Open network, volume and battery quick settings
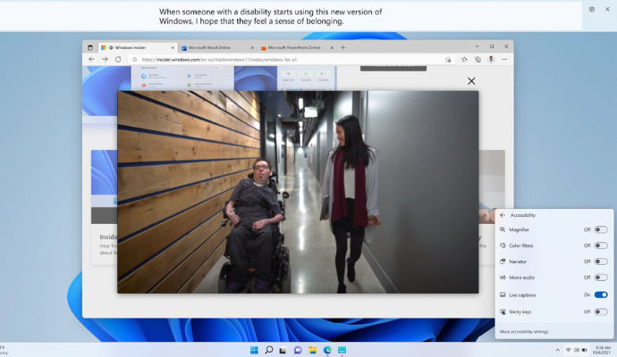This screenshot has height=357, width=617. pos(577,350)
